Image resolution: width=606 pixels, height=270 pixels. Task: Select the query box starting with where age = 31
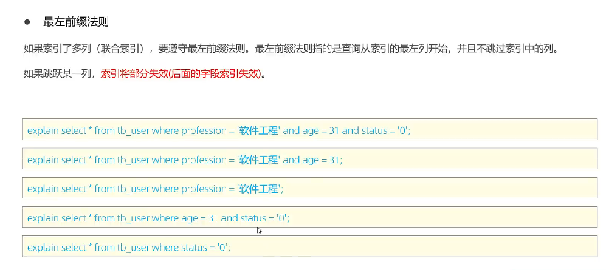click(x=310, y=218)
